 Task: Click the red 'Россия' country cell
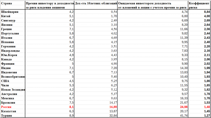6,107
